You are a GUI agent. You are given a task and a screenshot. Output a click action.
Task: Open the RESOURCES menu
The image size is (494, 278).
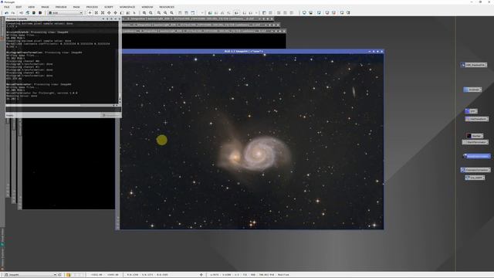point(167,7)
